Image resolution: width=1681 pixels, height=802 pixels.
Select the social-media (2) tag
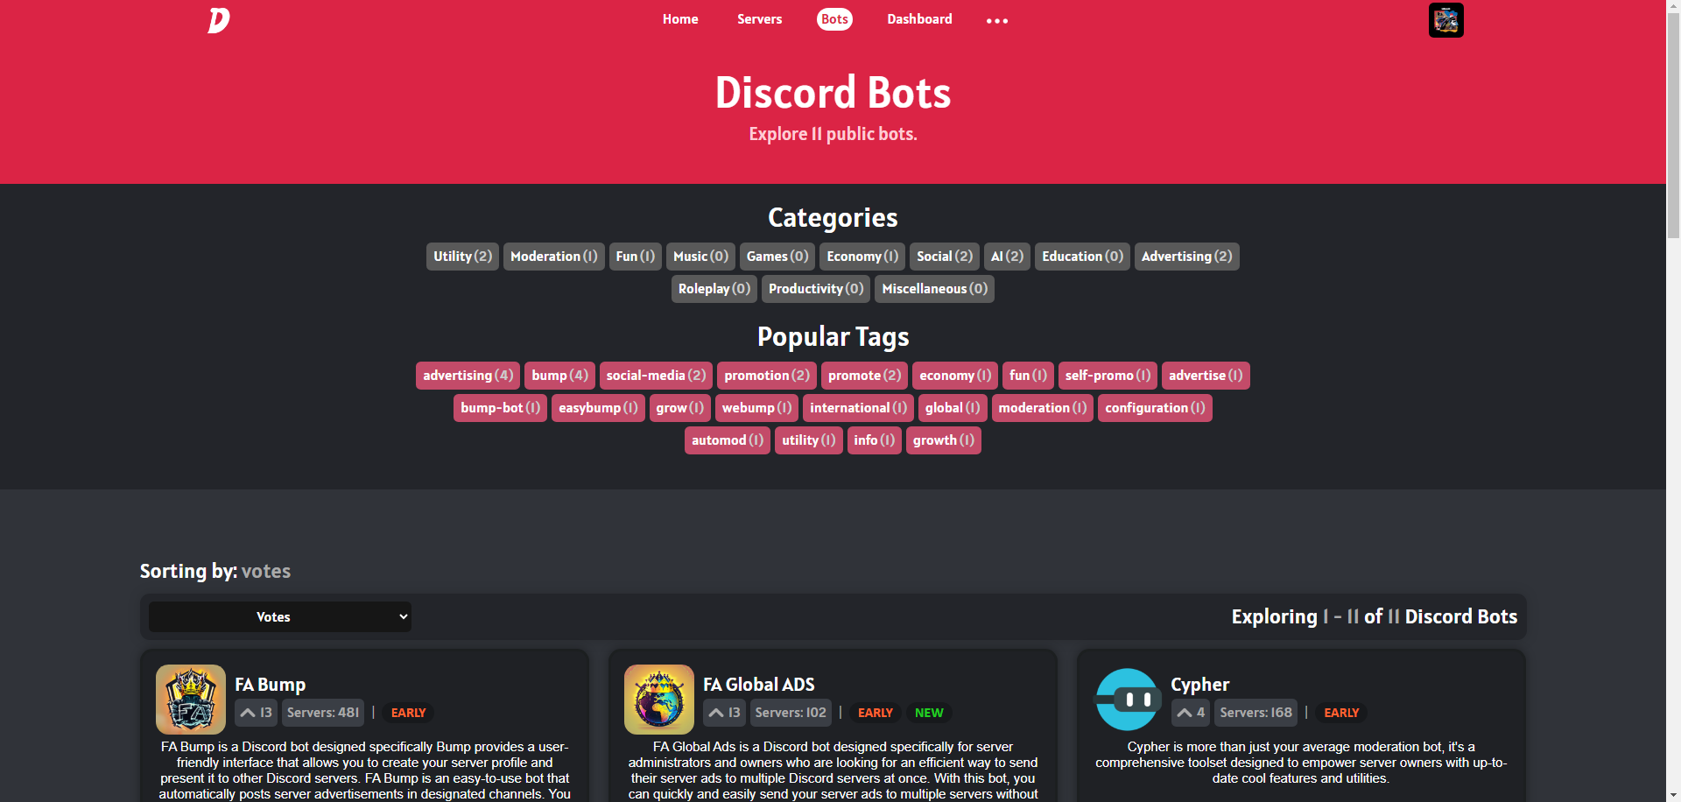click(x=656, y=376)
